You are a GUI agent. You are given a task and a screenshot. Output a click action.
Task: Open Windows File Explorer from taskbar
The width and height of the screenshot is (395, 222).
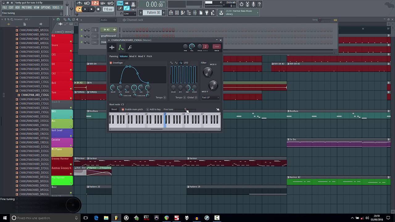[106, 218]
